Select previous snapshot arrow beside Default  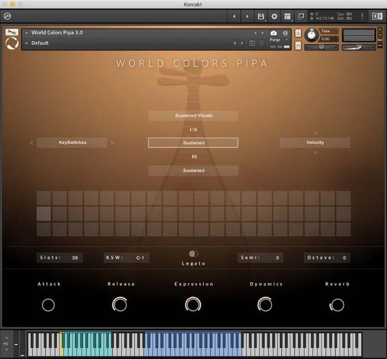point(235,43)
